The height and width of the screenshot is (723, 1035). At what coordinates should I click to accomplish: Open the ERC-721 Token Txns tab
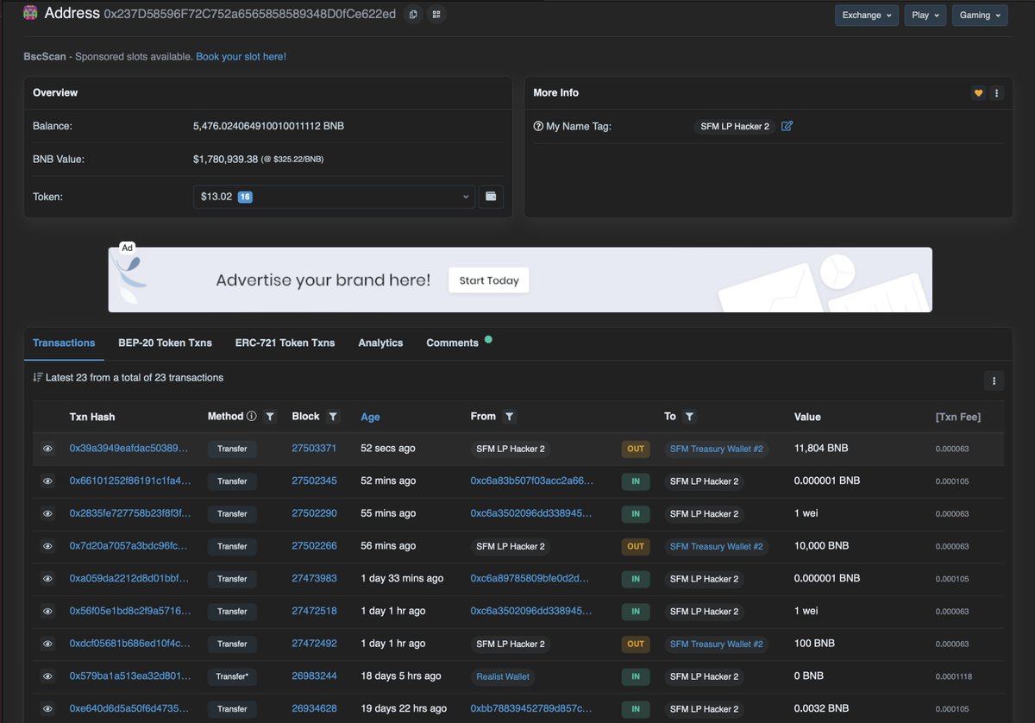click(285, 343)
